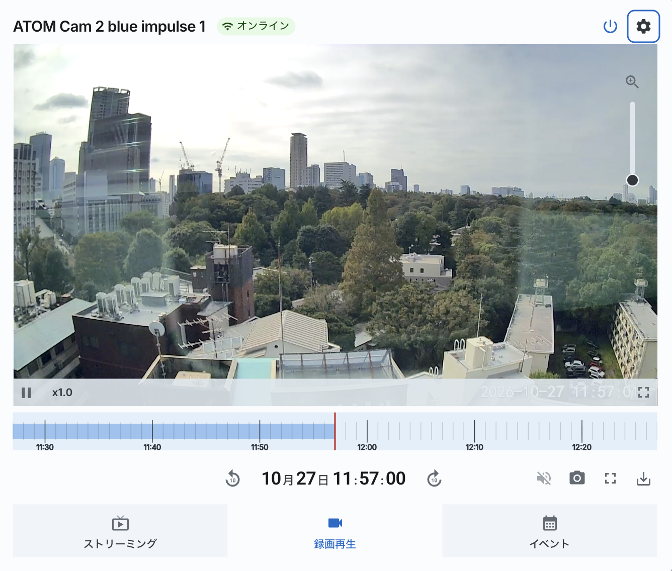672x571 pixels.
Task: Expand video with the fullscreen icon below the timeline
Action: pyautogui.click(x=610, y=479)
